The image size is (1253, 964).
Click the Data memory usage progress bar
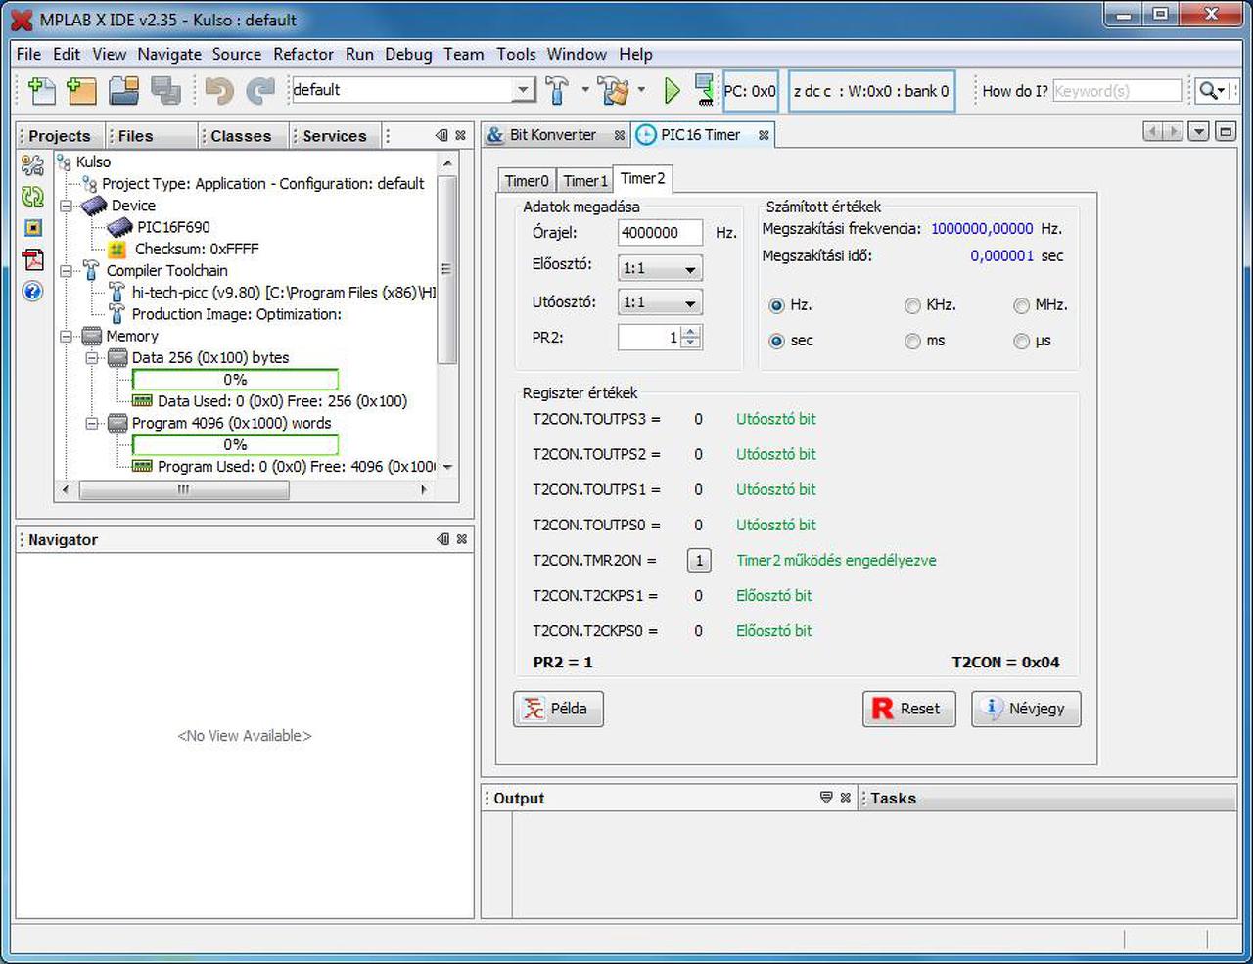click(235, 380)
